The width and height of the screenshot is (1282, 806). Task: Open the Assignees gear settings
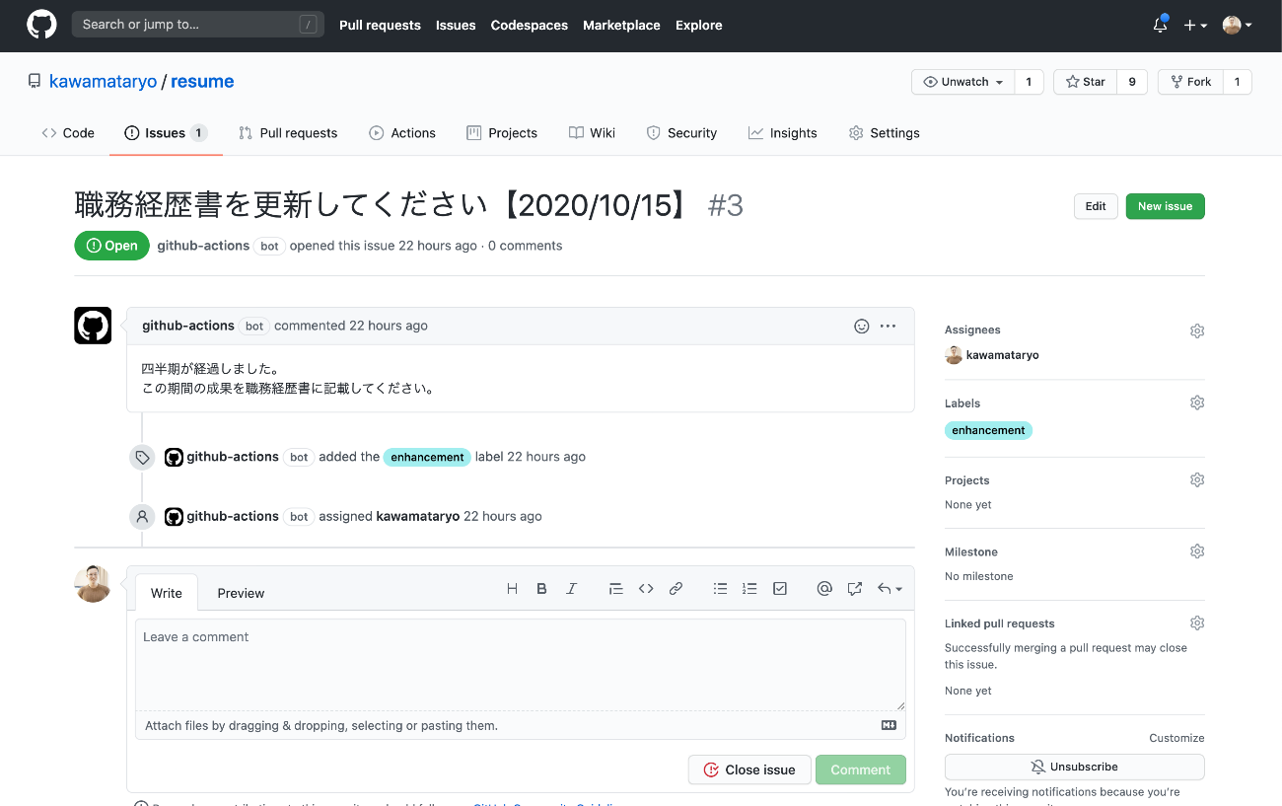point(1197,331)
